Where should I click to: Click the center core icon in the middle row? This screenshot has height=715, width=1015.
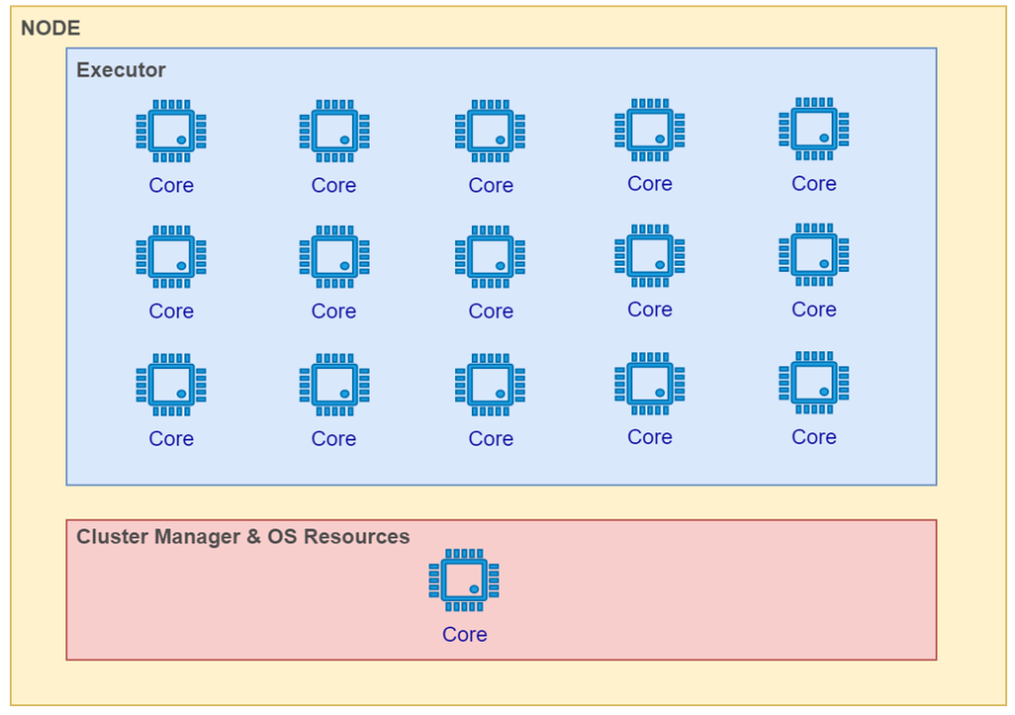point(490,257)
